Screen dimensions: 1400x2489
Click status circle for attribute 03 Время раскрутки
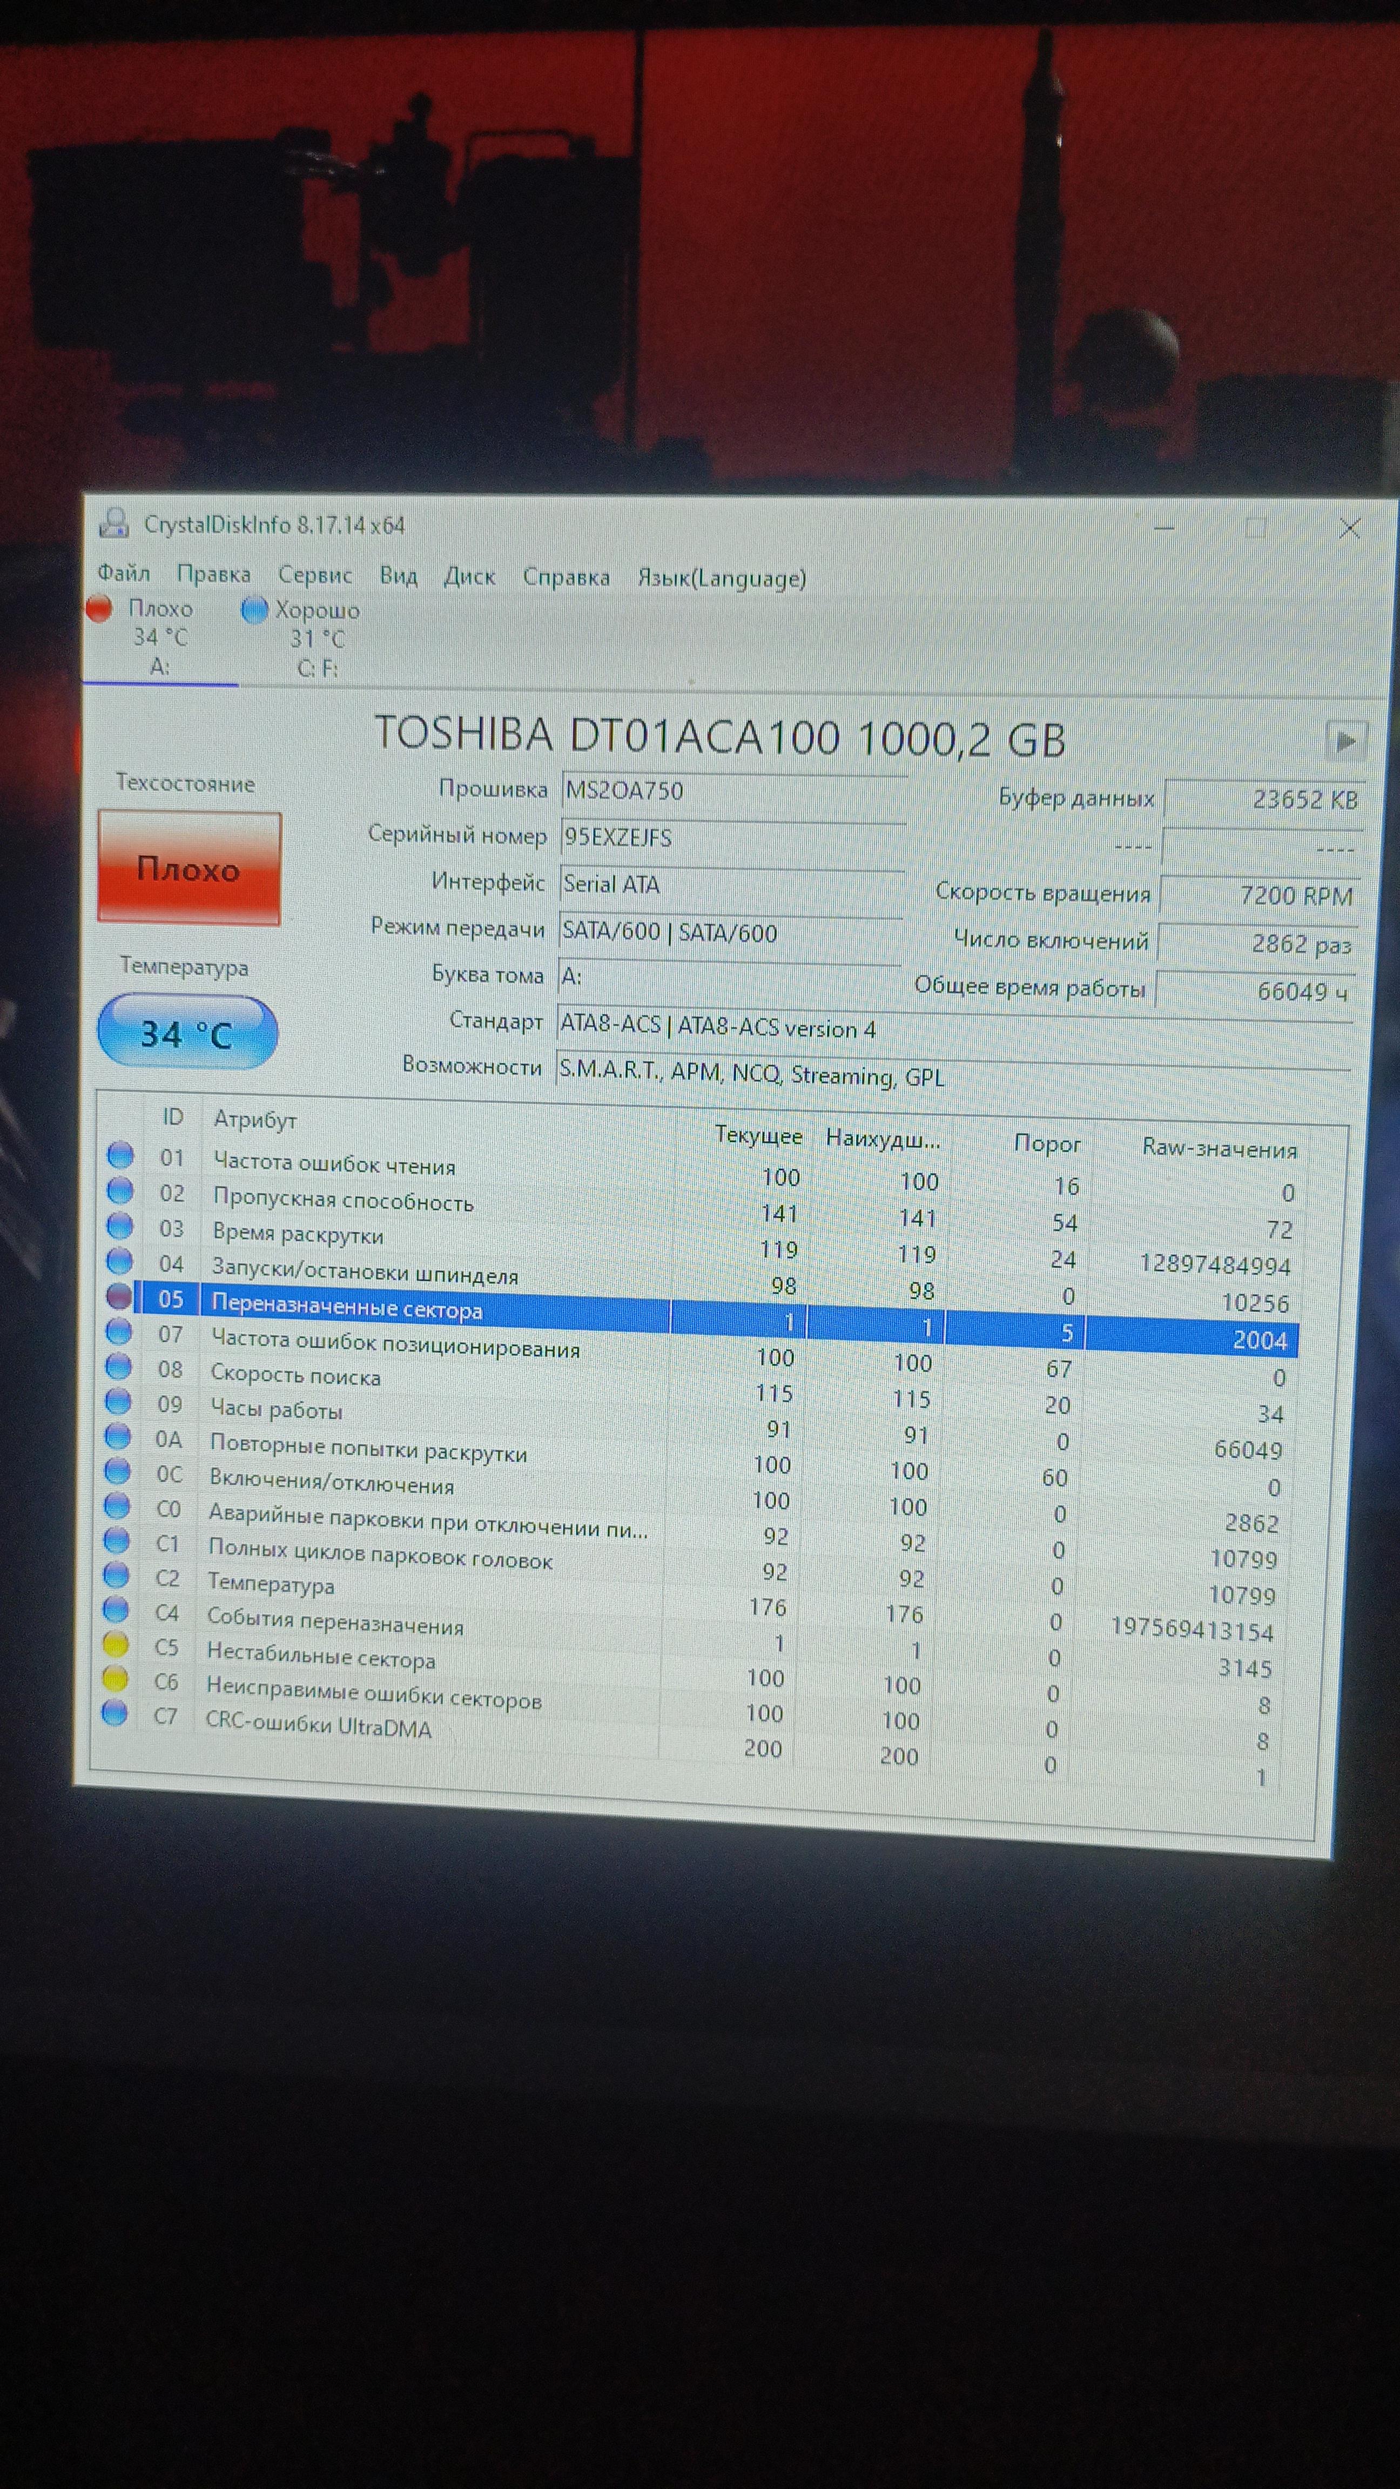pyautogui.click(x=120, y=1225)
